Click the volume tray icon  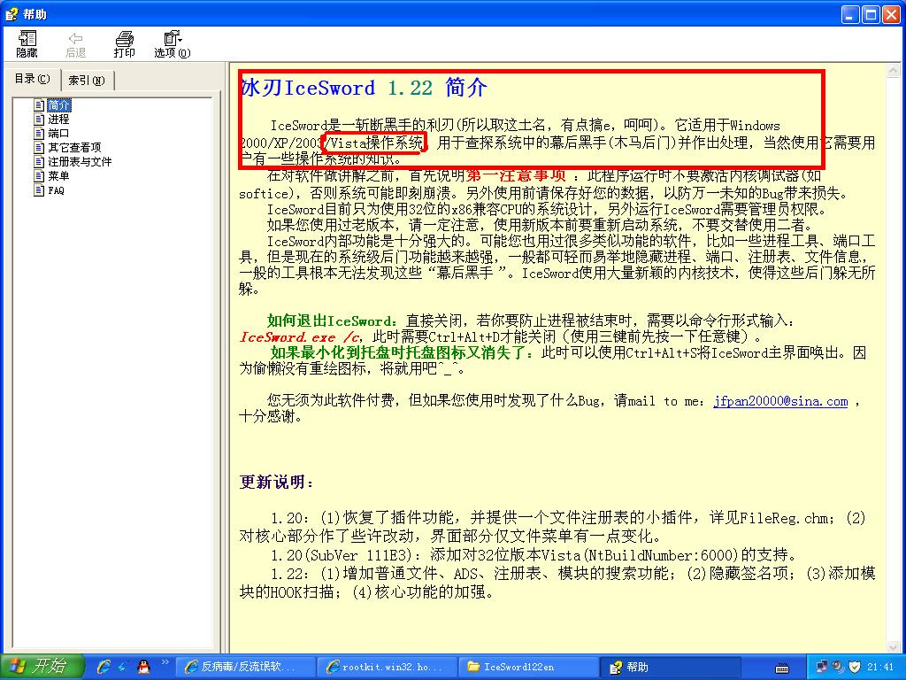pyautogui.click(x=839, y=667)
